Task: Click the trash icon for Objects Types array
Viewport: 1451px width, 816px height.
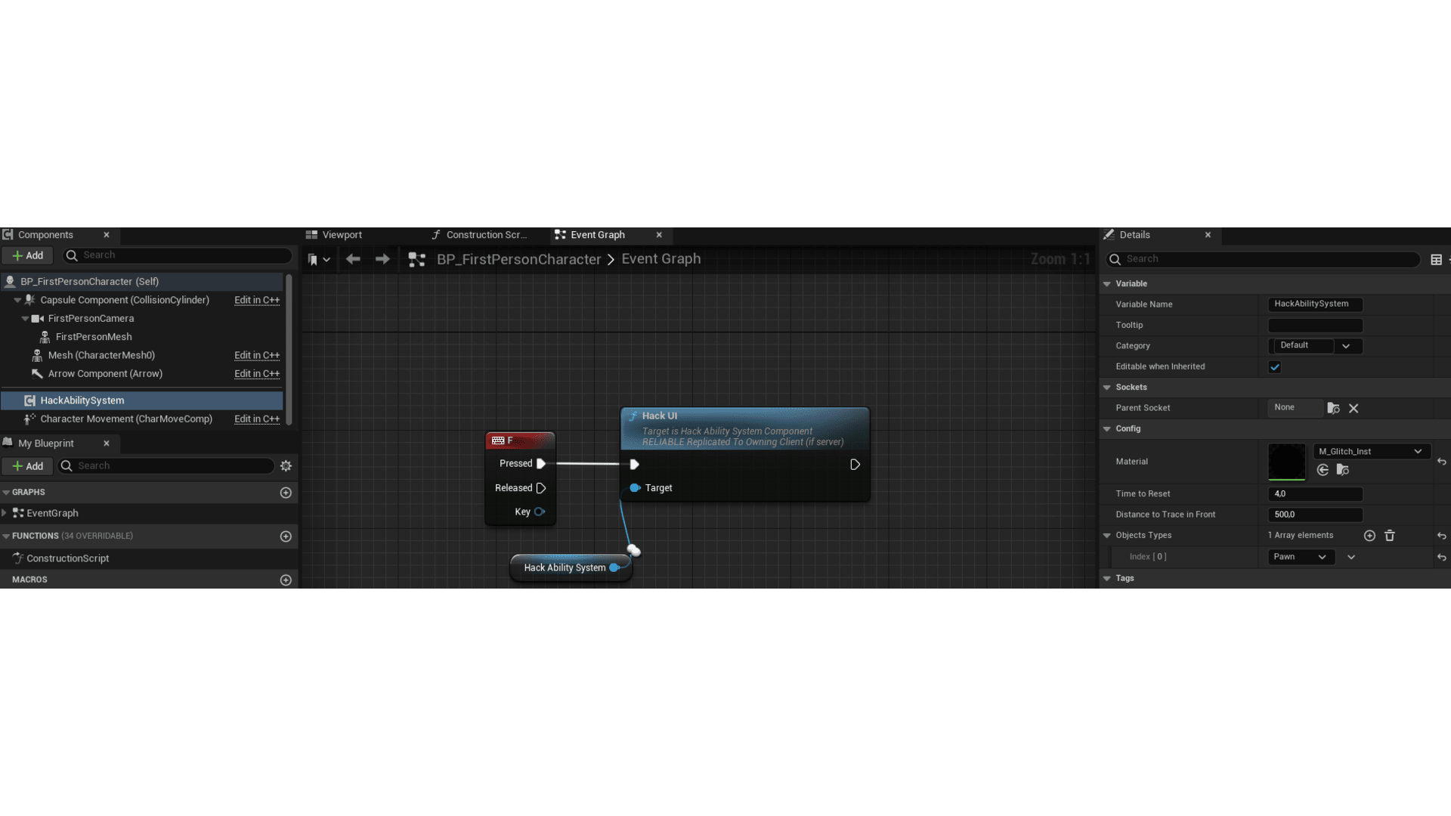Action: pyautogui.click(x=1389, y=536)
